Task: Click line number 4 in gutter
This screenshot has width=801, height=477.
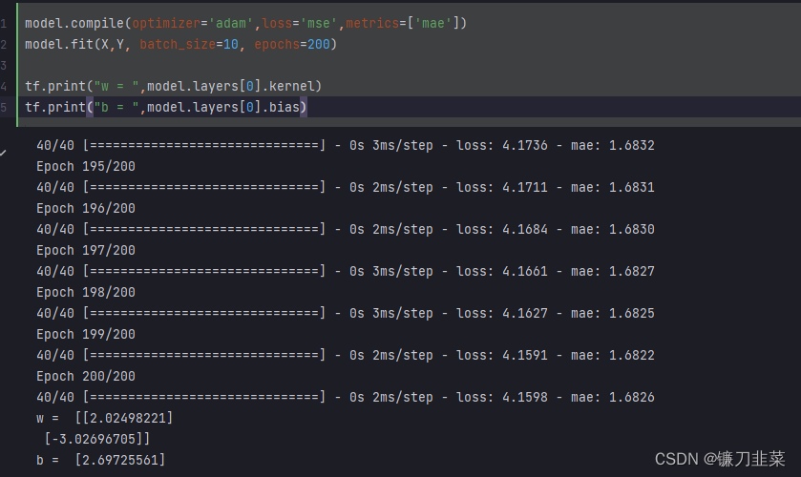Action: click(x=4, y=86)
